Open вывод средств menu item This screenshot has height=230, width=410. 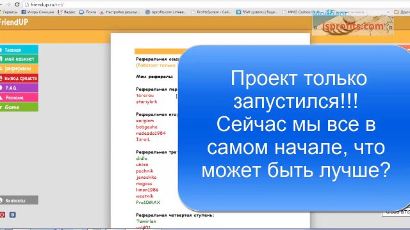point(19,78)
